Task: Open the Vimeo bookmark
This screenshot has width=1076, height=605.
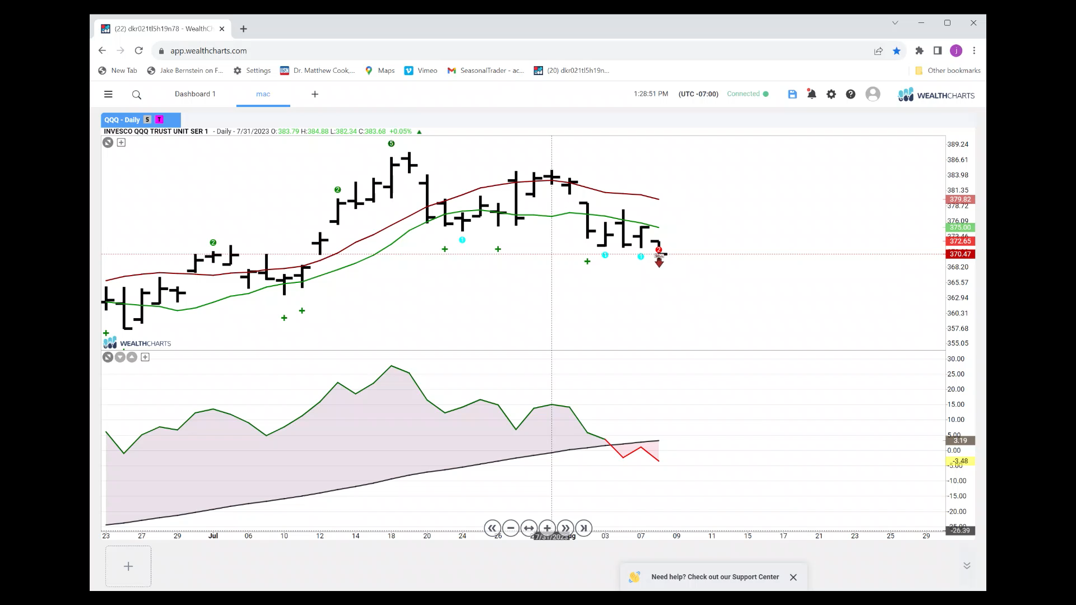Action: pyautogui.click(x=421, y=71)
